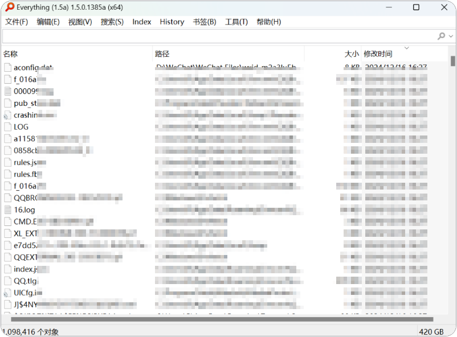Click the 420 GB status bar entry
The image size is (457, 337).
[x=431, y=332]
